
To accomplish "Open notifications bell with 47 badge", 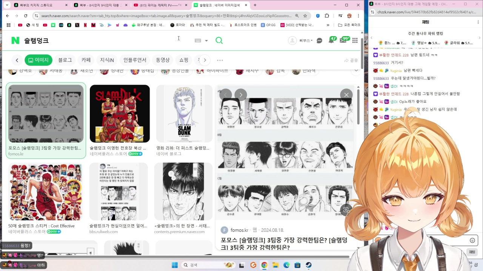I will 332,40.
